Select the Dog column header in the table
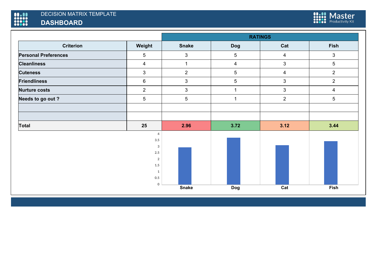The height and width of the screenshot is (266, 377). pos(235,46)
